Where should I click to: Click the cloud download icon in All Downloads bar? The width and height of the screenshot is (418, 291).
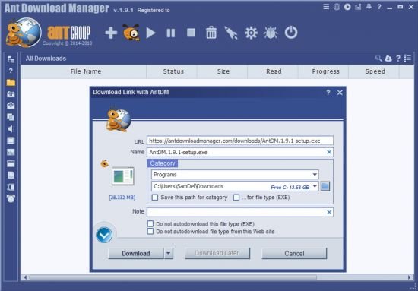[388, 59]
